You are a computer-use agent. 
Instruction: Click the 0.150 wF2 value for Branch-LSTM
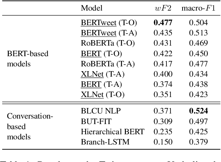163,142
